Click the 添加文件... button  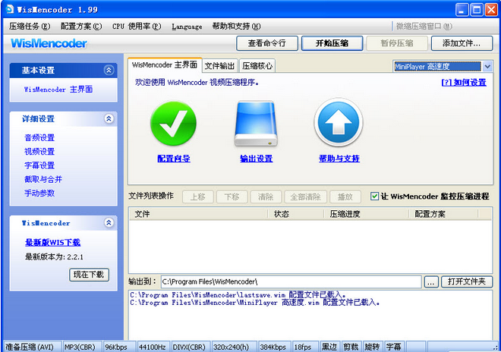click(462, 43)
